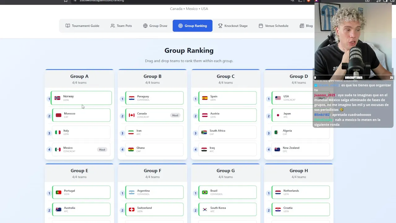This screenshot has width=396, height=223.
Task: Select the Italy team name text
Action: pos(66,131)
